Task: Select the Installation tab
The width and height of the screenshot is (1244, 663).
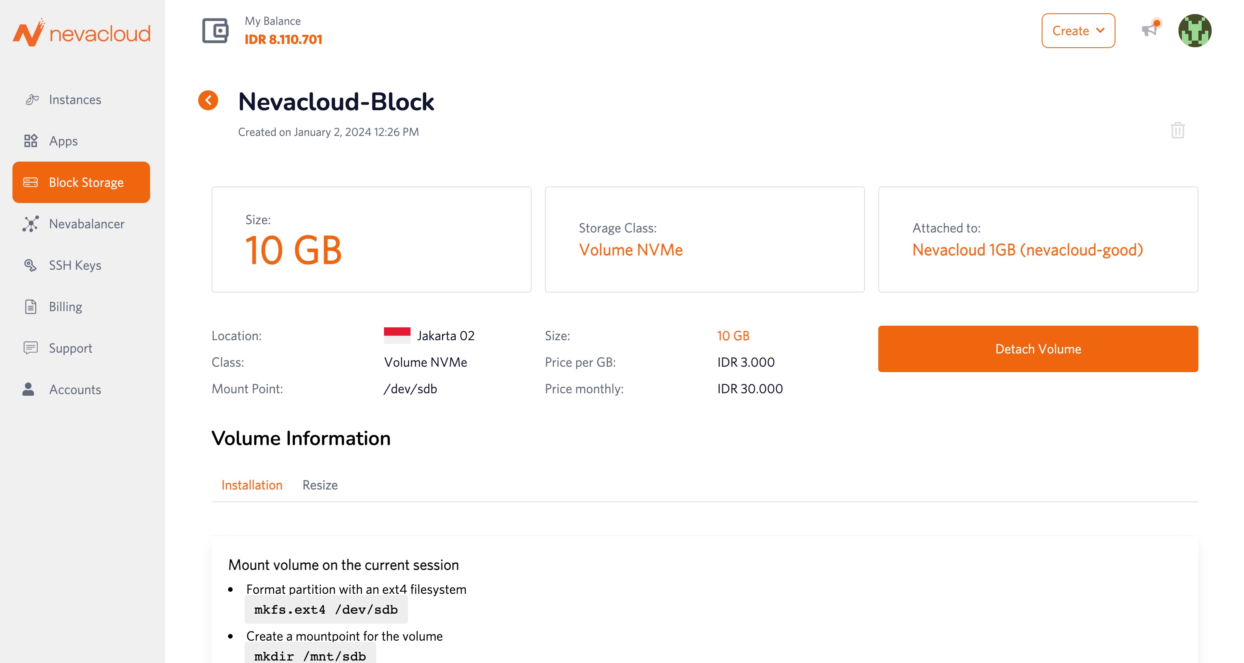Action: [x=252, y=485]
